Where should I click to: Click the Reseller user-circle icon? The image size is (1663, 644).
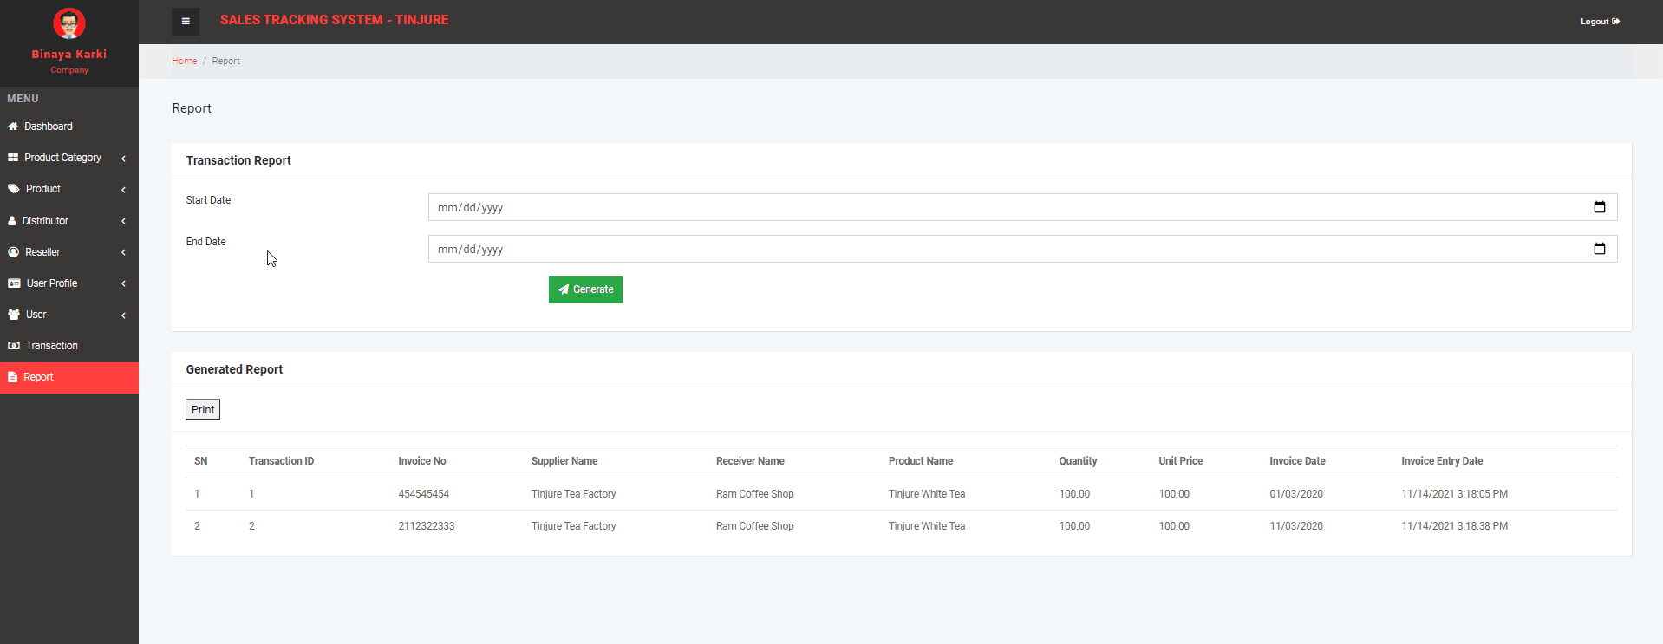click(x=13, y=252)
